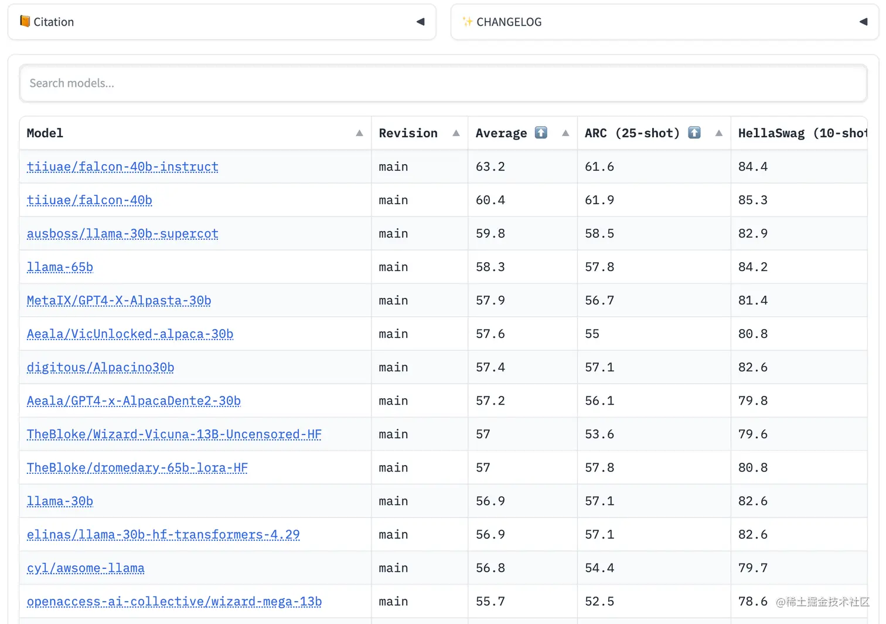This screenshot has width=886, height=624.
Task: Open openaccess-ai-collective/wizard-mega-13b link
Action: pos(174,601)
